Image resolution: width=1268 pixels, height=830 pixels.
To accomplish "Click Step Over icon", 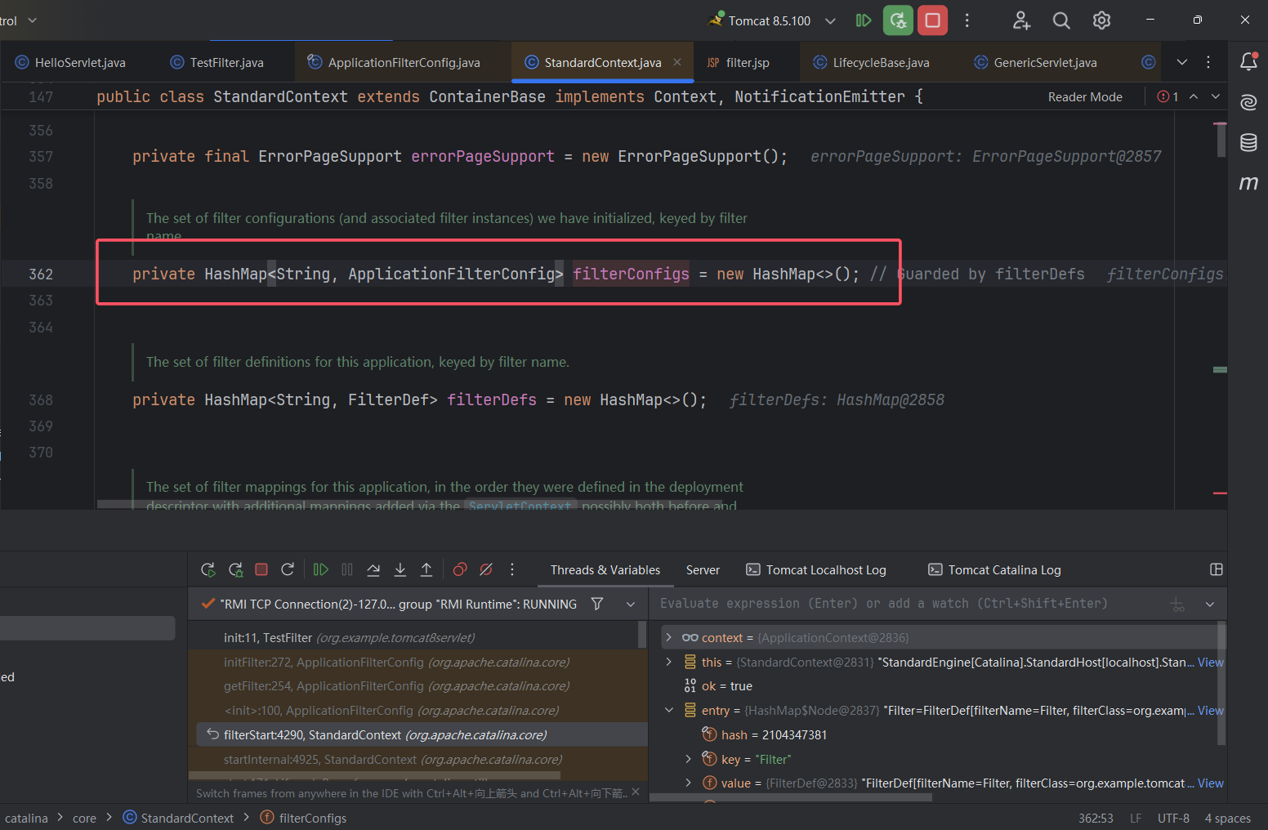I will tap(373, 569).
